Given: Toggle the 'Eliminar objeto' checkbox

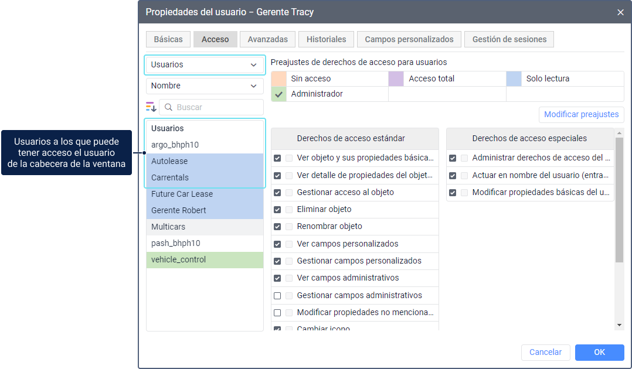Looking at the screenshot, I should point(277,209).
